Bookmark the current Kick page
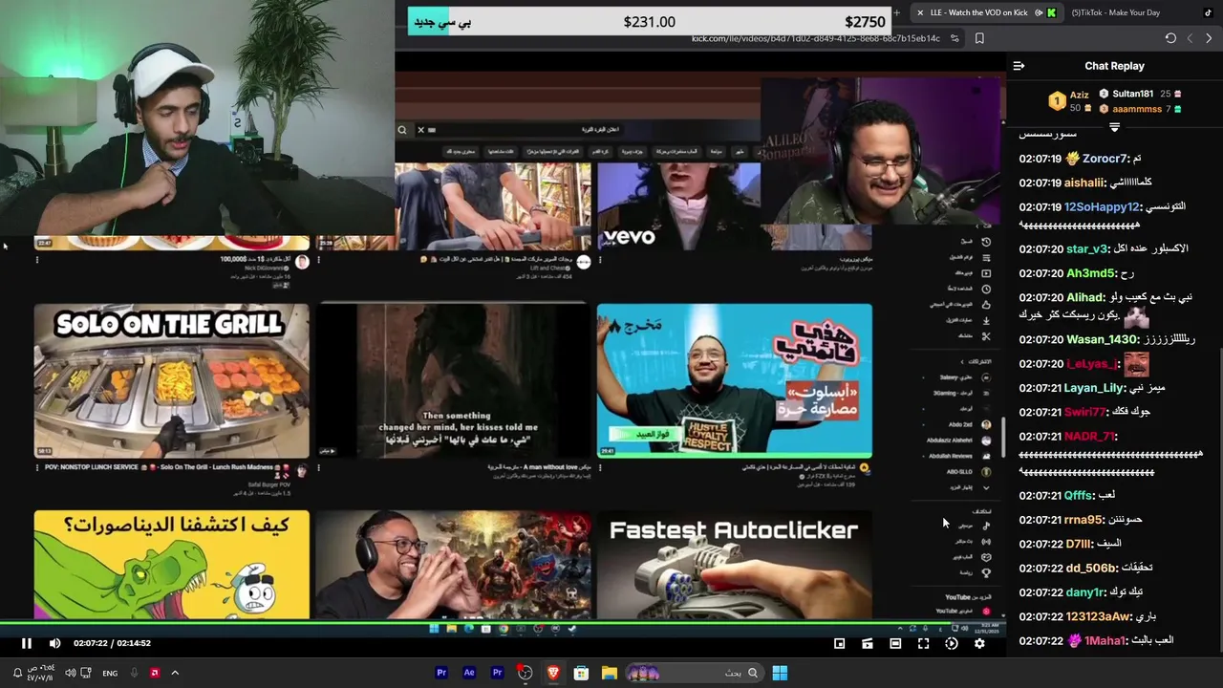The image size is (1223, 688). pyautogui.click(x=979, y=38)
